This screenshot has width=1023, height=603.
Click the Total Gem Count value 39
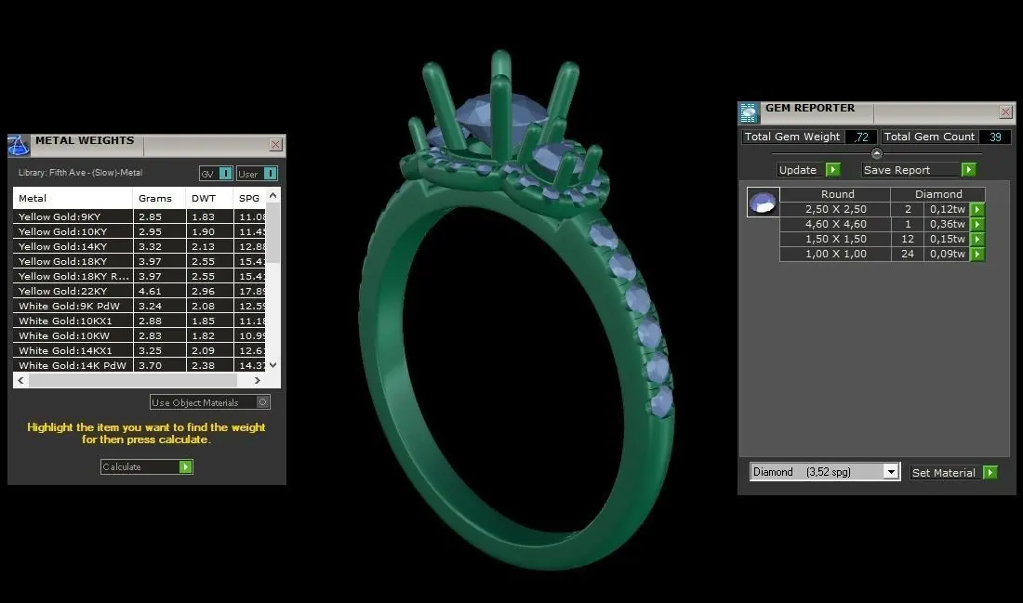coord(995,137)
